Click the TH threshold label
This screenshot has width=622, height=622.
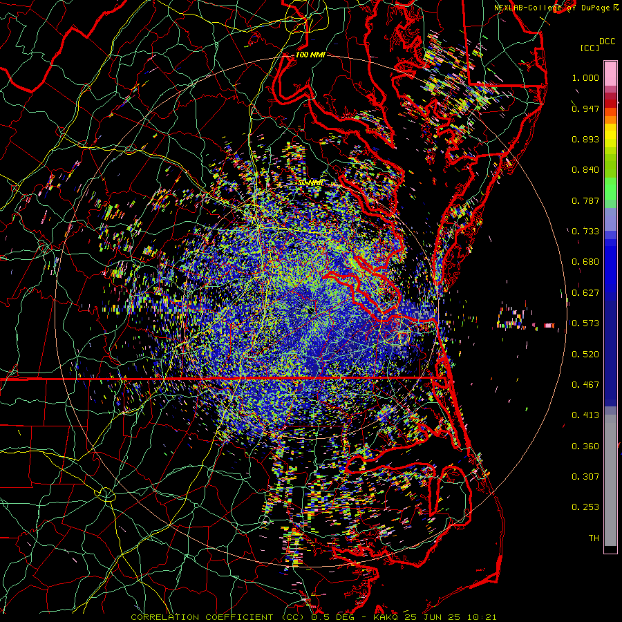(594, 538)
